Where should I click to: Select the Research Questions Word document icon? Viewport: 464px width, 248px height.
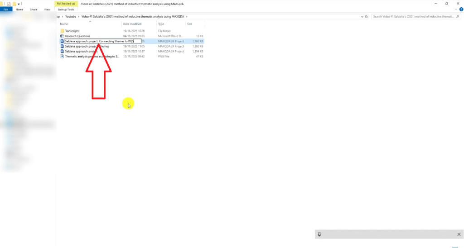[62, 36]
